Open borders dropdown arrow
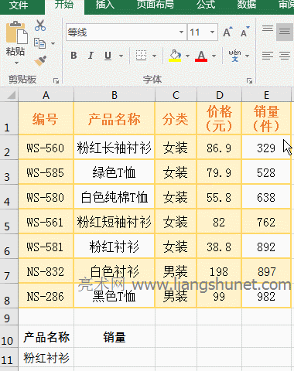The width and height of the screenshot is (294, 371). 154,56
